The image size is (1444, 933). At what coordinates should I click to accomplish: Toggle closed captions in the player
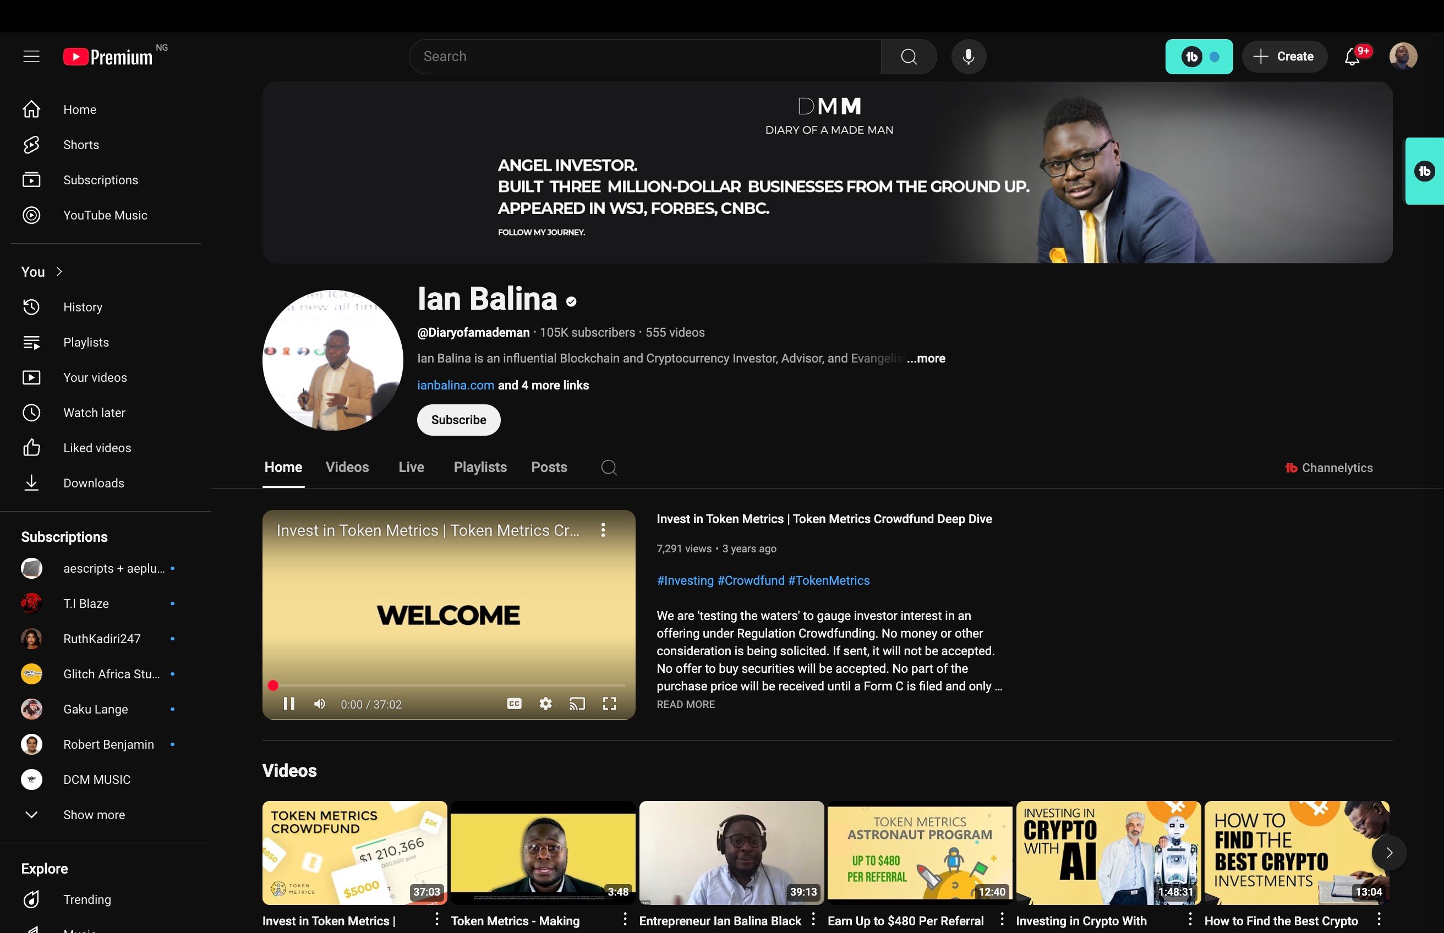[x=514, y=704]
